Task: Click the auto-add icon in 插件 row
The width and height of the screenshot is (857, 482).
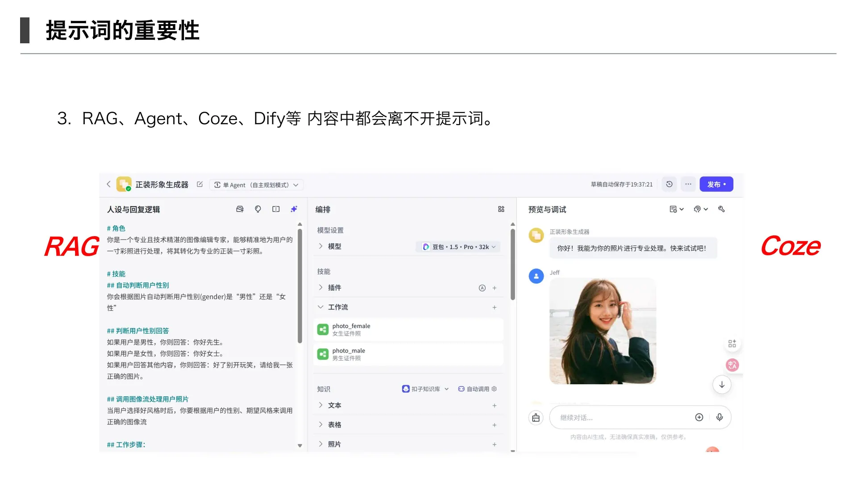Action: coord(482,288)
